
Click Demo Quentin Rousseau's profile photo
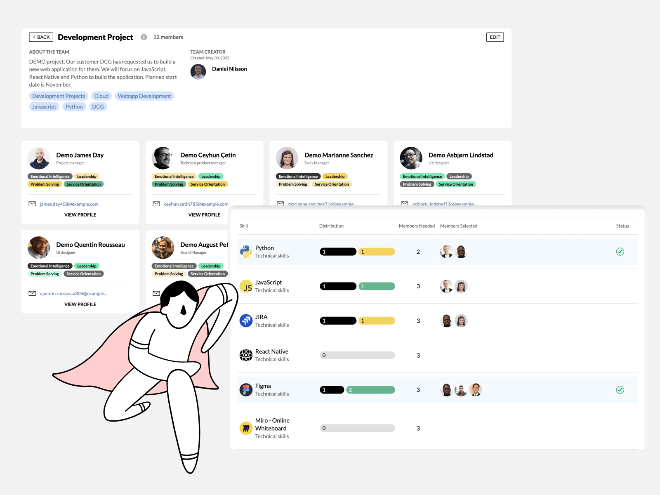pos(39,248)
